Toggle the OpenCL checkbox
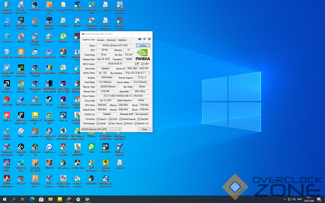Image resolution: width=325 pixels, height=203 pixels. tap(97, 119)
